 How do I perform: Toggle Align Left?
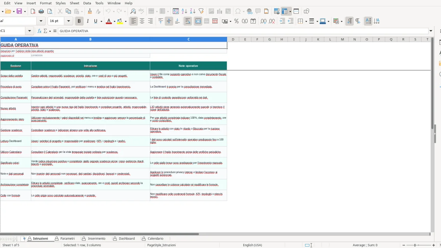point(133,21)
